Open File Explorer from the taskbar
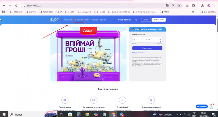 (x=87, y=114)
